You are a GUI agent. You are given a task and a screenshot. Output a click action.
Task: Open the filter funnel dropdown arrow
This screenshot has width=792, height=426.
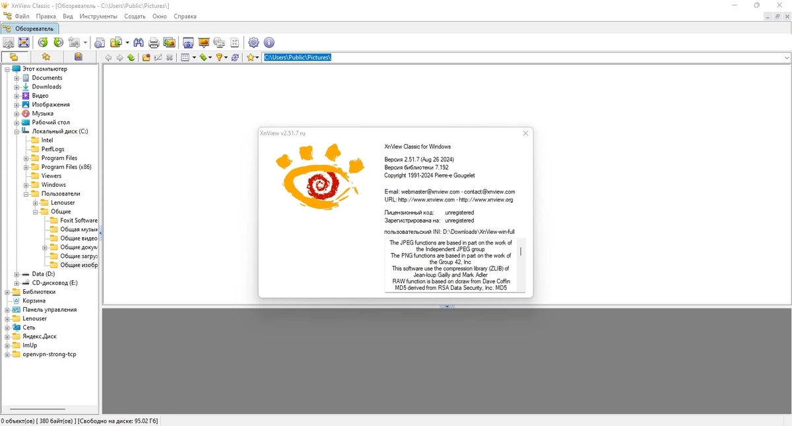tap(226, 57)
